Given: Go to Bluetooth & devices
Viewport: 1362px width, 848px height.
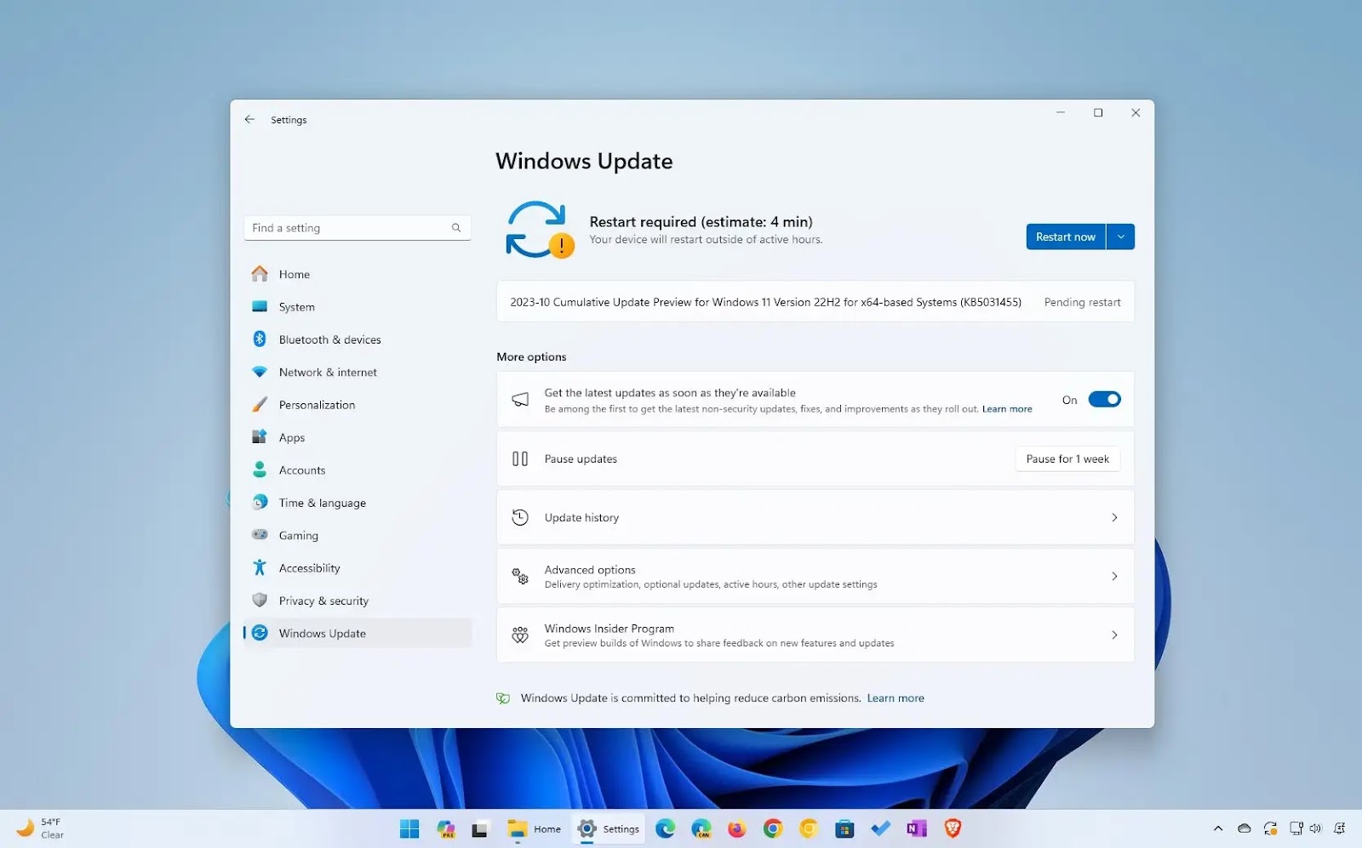Looking at the screenshot, I should tap(358, 339).
